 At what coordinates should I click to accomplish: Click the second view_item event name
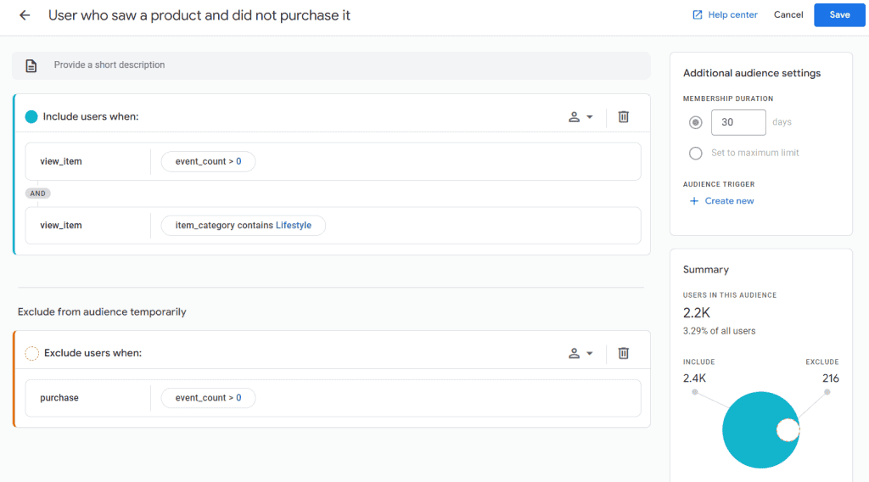coord(61,226)
